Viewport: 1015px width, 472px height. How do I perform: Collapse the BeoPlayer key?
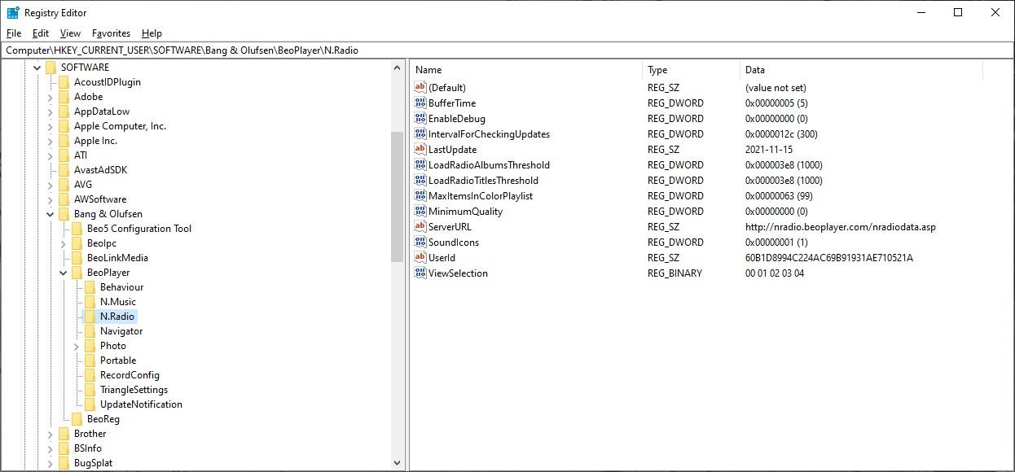tap(63, 273)
